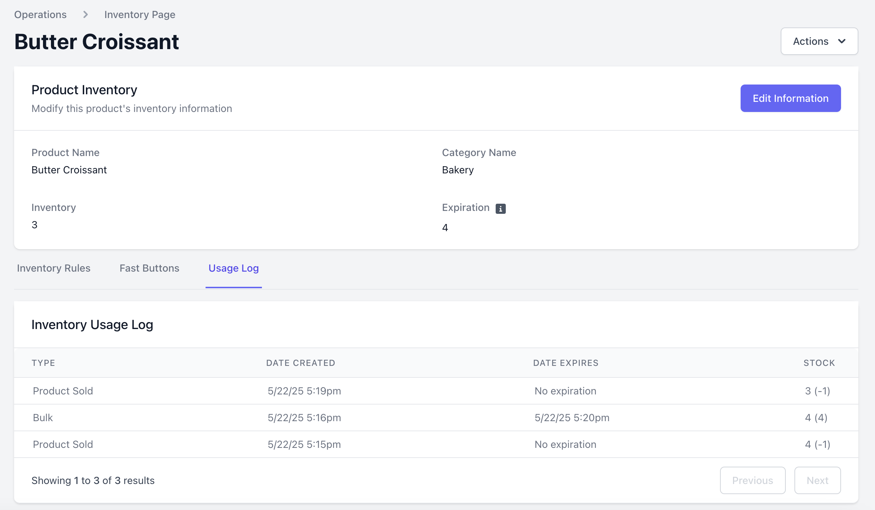Click the TYPE column header
This screenshot has width=875, height=510.
click(x=43, y=363)
